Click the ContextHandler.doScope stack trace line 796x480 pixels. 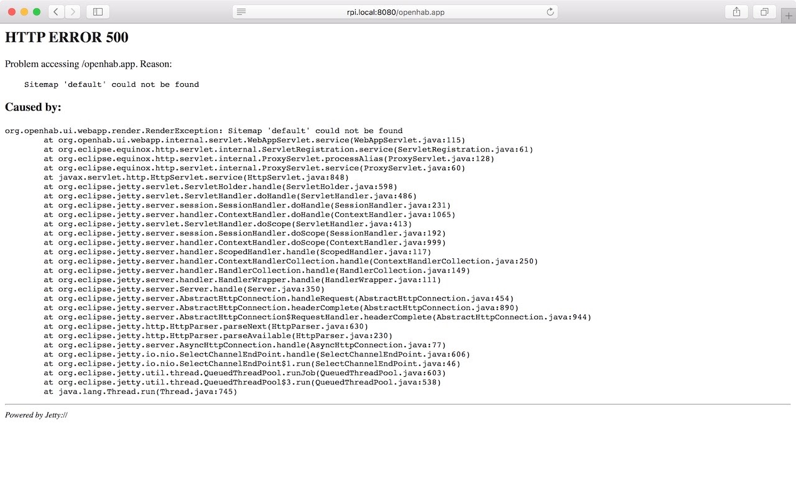pyautogui.click(x=245, y=243)
